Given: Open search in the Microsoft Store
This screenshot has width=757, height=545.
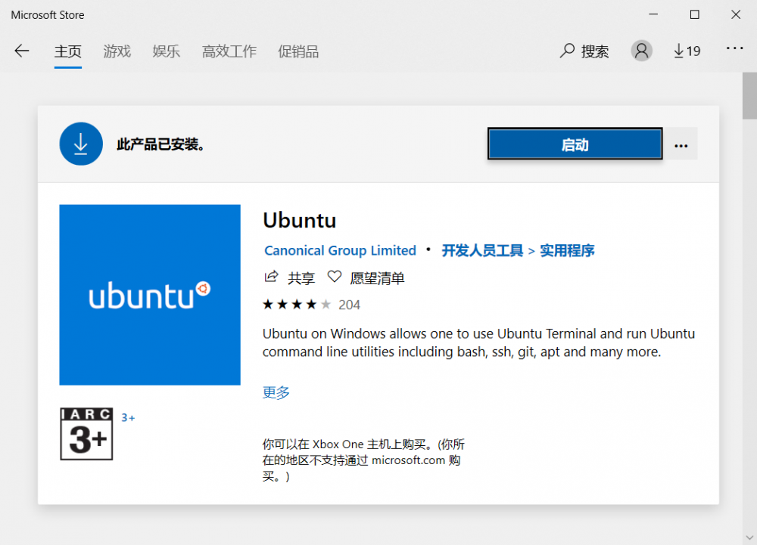Looking at the screenshot, I should pyautogui.click(x=584, y=51).
